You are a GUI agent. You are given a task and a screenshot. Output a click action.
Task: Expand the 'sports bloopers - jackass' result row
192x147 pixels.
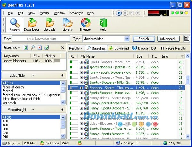pyautogui.click(x=81, y=67)
